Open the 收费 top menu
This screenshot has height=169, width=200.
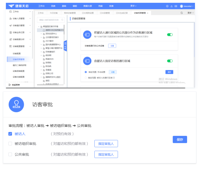(111, 6)
